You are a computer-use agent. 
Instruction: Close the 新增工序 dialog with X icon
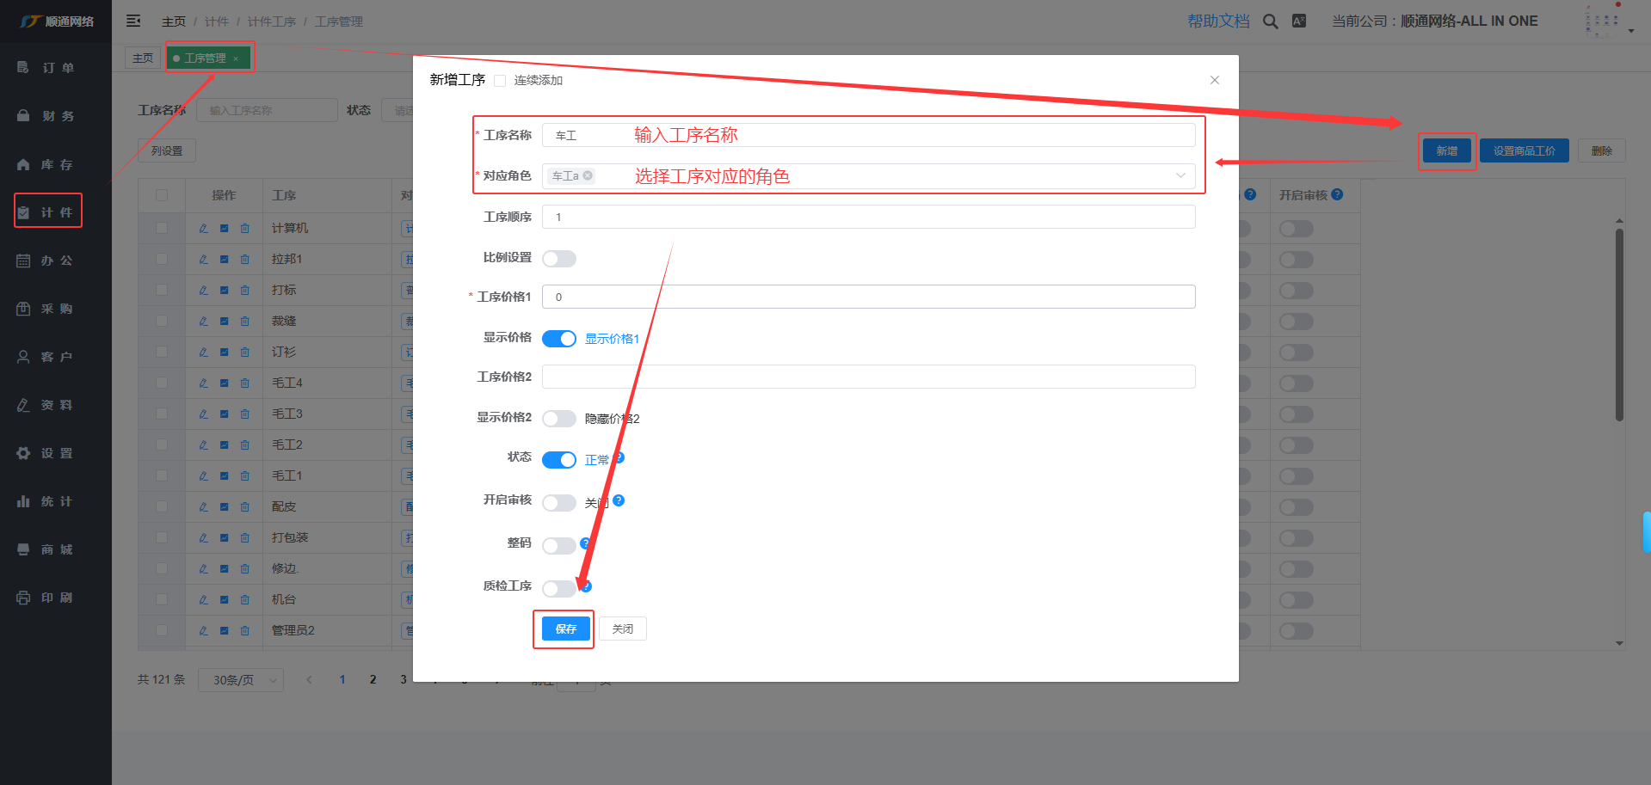(1214, 80)
